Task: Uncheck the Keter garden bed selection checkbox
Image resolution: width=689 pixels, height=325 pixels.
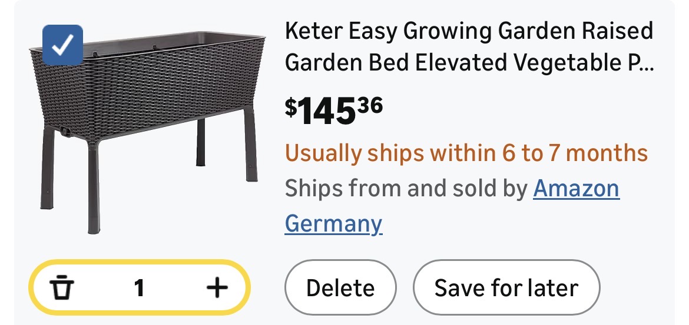Action: point(63,45)
